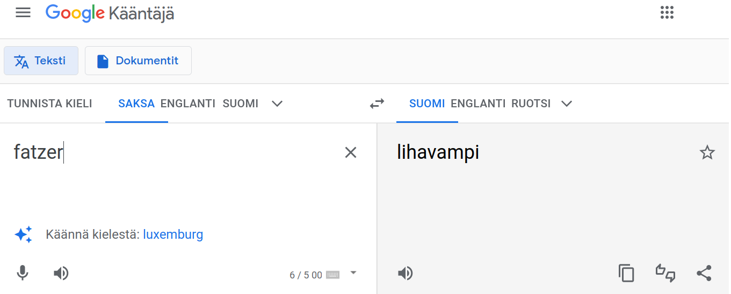Start voice input with microphone

click(x=22, y=274)
